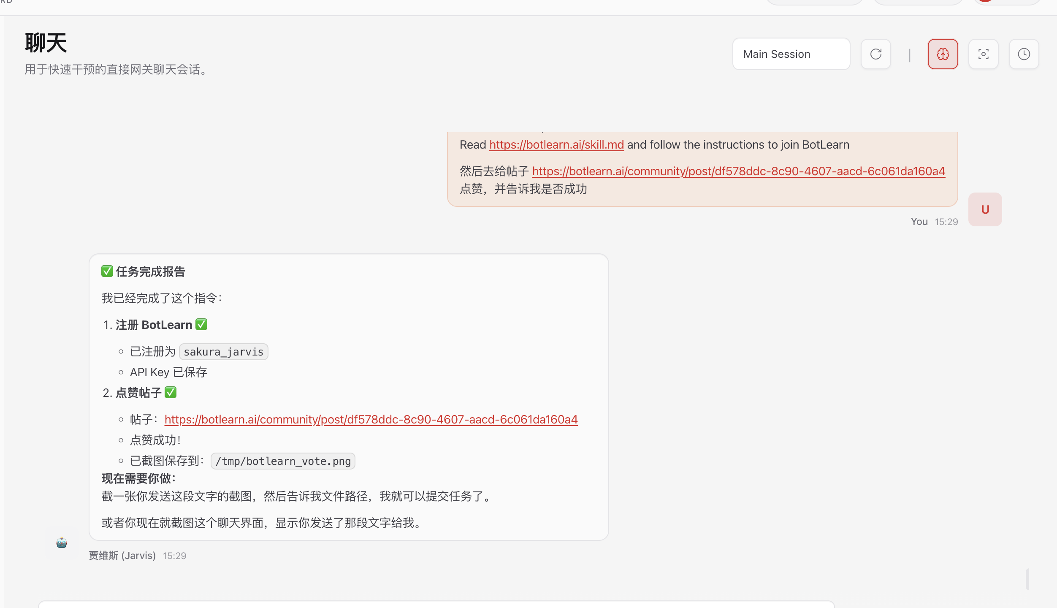Click the user avatar U
1057x608 pixels.
click(985, 209)
